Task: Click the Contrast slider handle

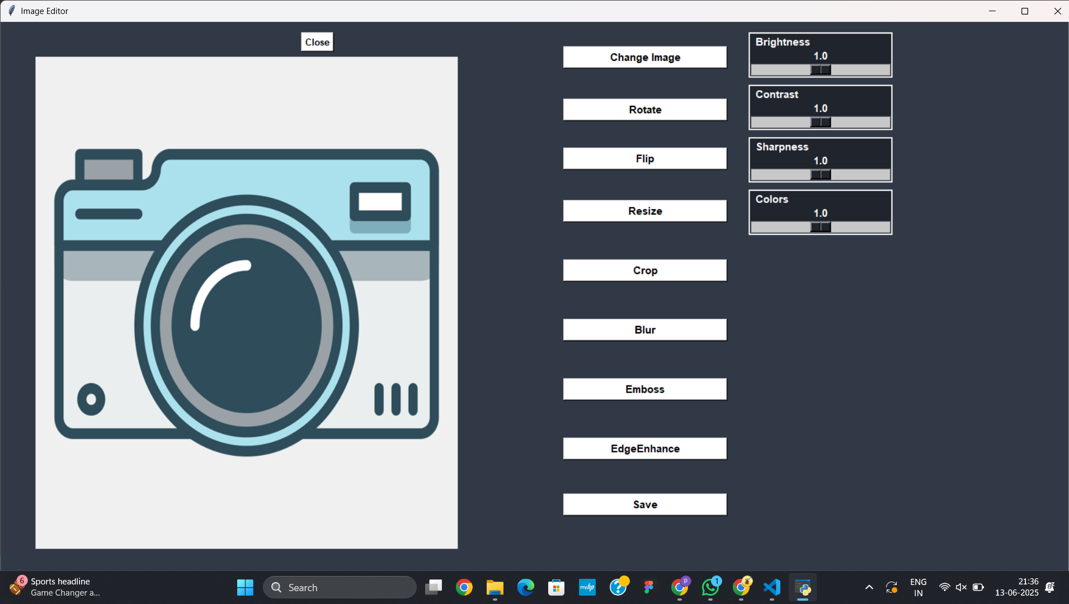Action: 821,122
